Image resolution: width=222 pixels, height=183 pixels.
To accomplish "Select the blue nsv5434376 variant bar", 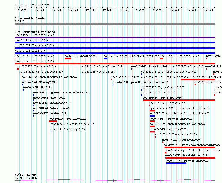I will pos(176,163).
